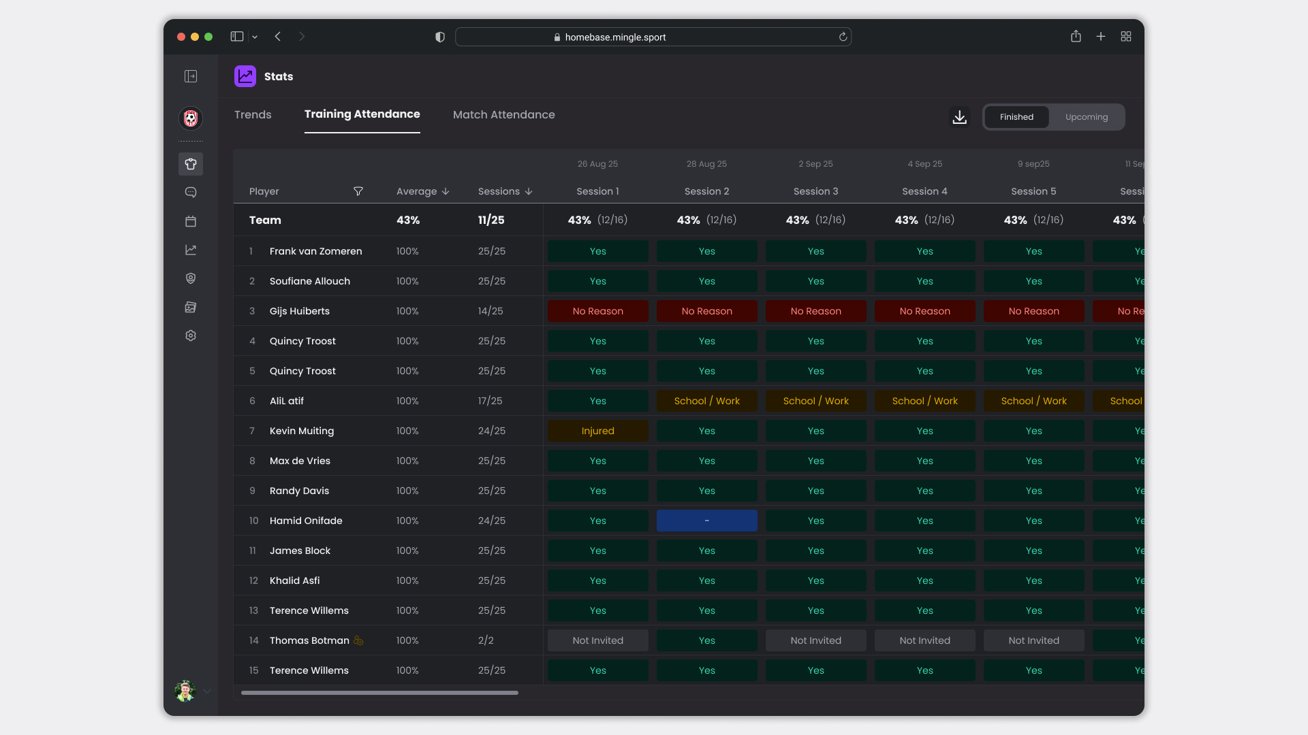
Task: Collapse the sidebar panel icon at top
Action: (x=191, y=76)
